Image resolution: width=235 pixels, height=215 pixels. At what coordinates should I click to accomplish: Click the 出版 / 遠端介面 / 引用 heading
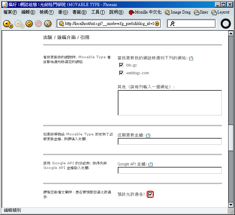point(66,37)
